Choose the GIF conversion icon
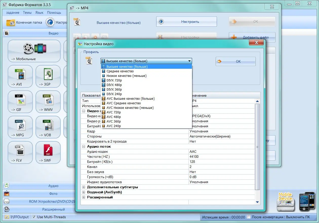Screen dimensions: 319x223 tap(20, 101)
